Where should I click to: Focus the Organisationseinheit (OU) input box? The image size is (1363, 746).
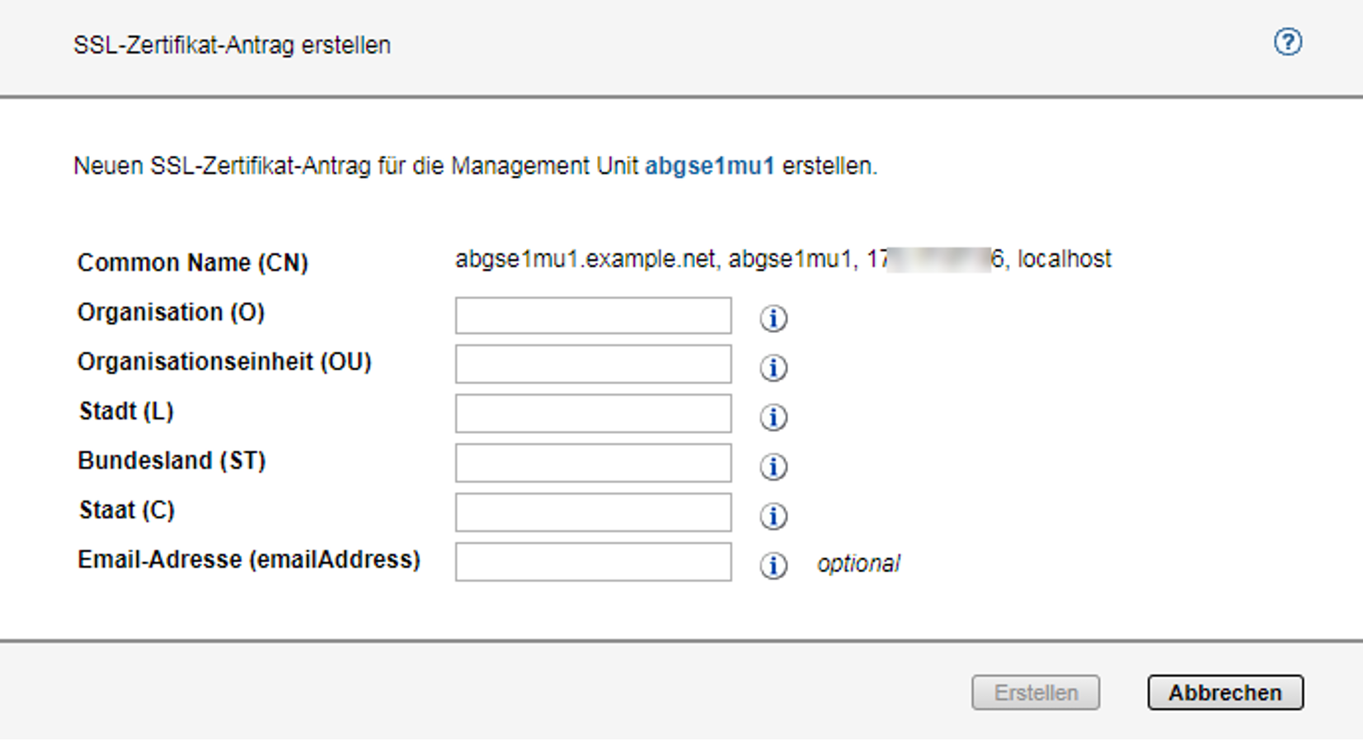pos(593,364)
